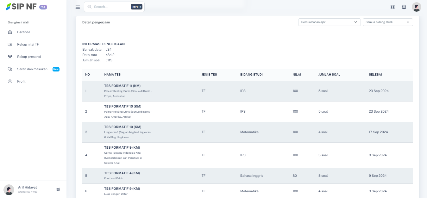Click the SELESAI column header

pos(375,75)
